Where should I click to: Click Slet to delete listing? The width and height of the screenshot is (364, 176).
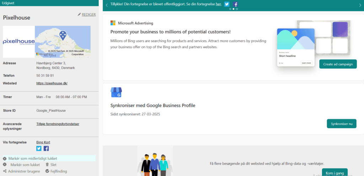(x=53, y=165)
